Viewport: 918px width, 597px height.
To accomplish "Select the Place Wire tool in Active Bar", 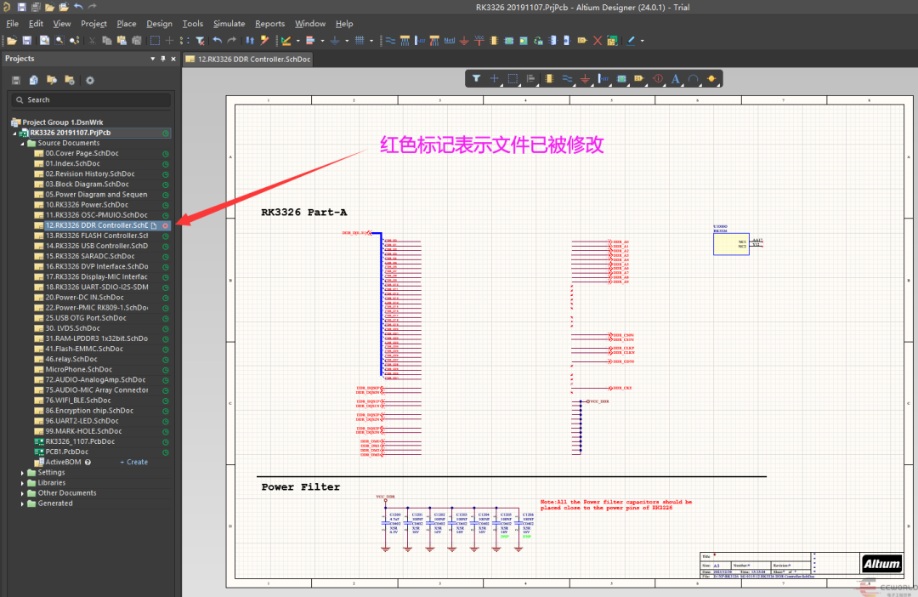I will coord(567,78).
